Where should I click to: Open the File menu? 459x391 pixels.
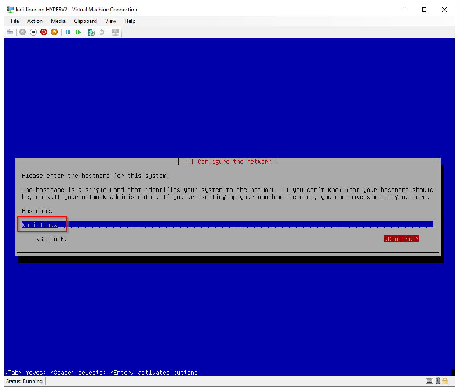point(15,21)
